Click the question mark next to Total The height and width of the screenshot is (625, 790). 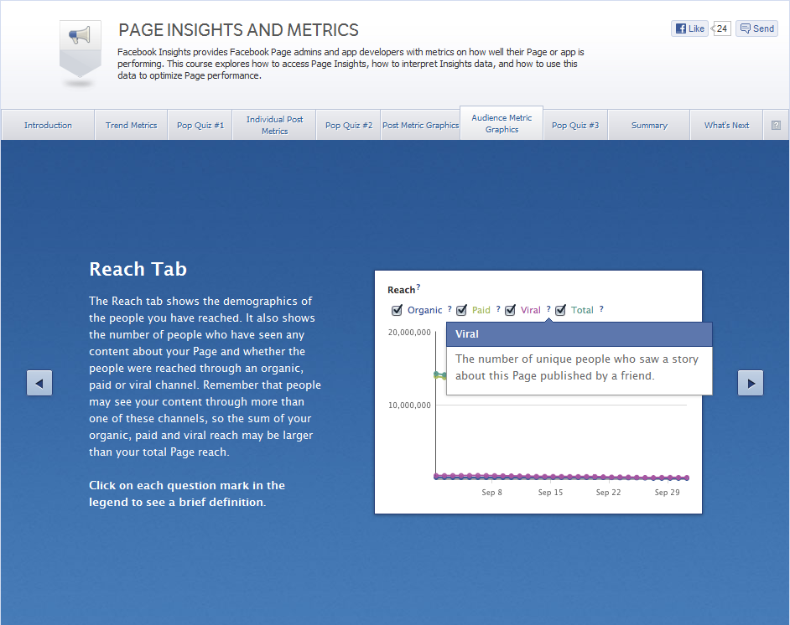(601, 309)
